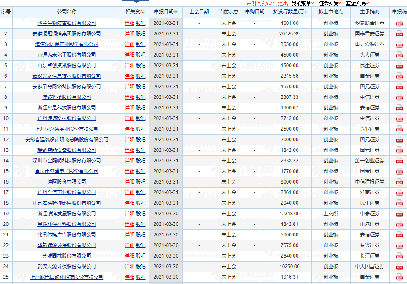Open PDF prospectus for 海诺尔环保产业股份有限公司
The image size is (407, 284).
point(399,44)
